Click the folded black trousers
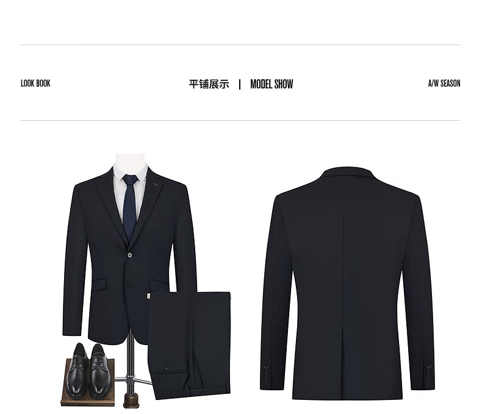 [189, 345]
